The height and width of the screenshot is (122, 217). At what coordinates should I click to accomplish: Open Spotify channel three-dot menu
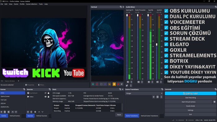point(152,82)
